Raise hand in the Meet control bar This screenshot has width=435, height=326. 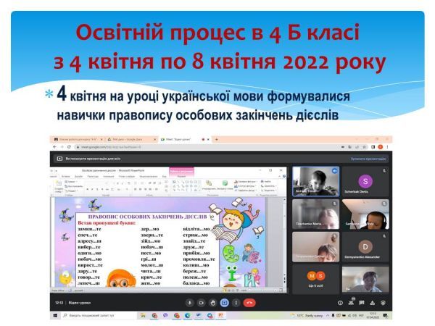click(x=213, y=303)
